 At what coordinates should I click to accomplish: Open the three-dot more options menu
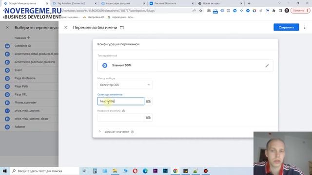(x=305, y=27)
